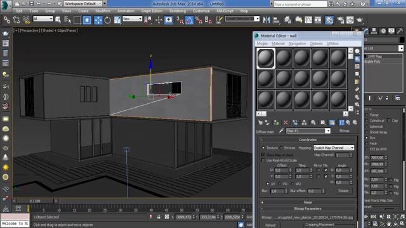The height and width of the screenshot is (228, 406).
Task: Open the Map #1 name dropdown
Action: point(327,131)
